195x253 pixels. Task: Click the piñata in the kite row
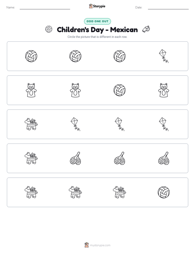click(x=31, y=124)
